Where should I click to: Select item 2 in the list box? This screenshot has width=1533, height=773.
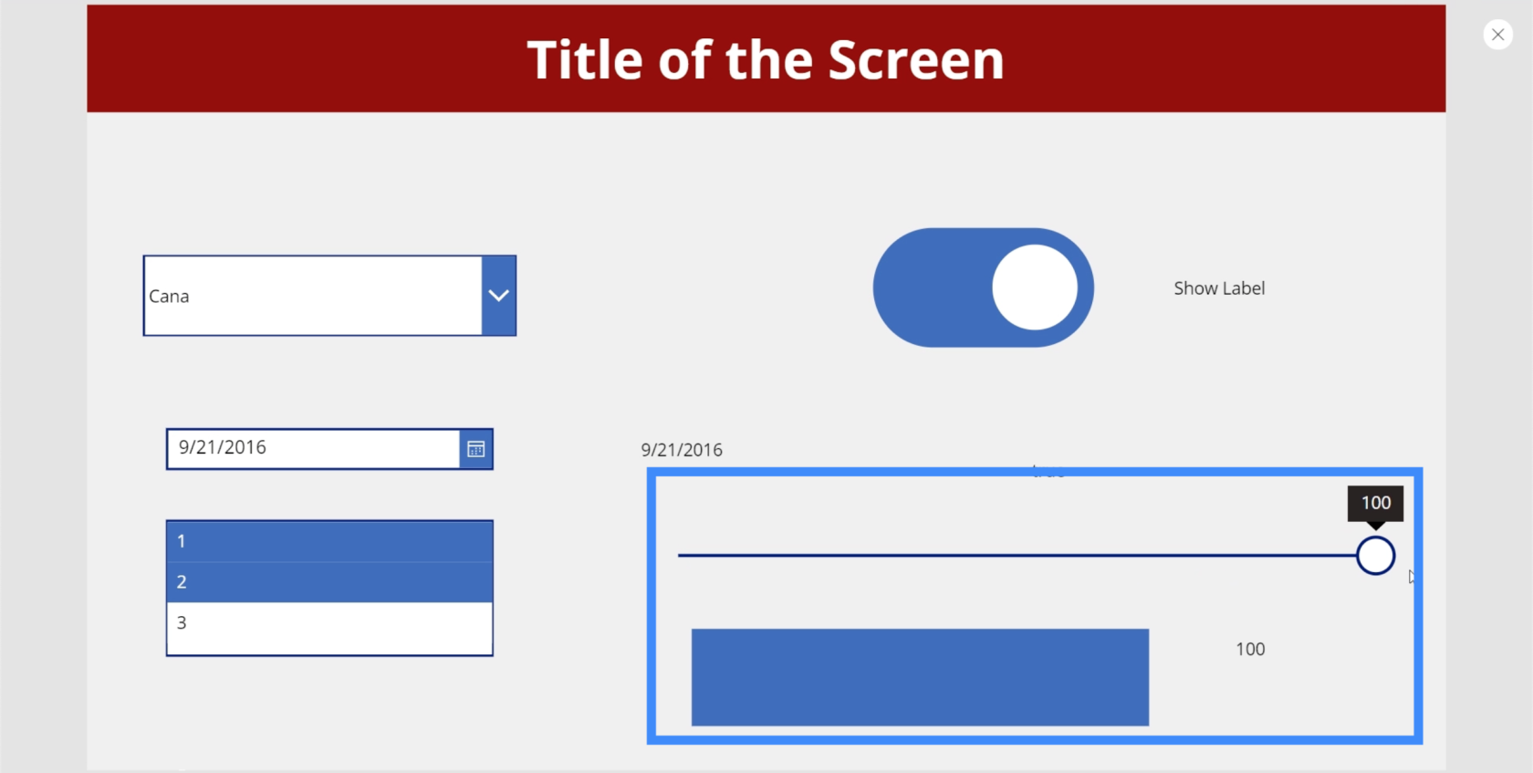[329, 582]
